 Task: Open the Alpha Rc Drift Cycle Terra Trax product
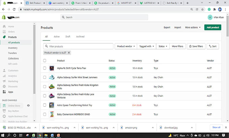tap(71, 68)
